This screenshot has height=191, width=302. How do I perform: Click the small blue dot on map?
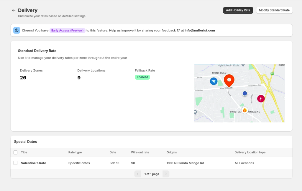[244, 93]
